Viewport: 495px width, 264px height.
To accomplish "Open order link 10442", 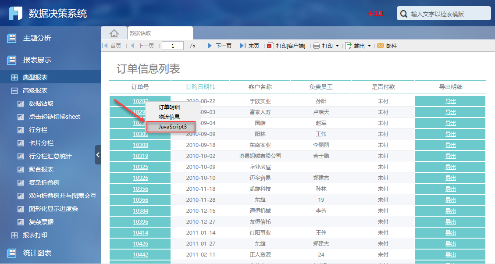I will point(140,254).
